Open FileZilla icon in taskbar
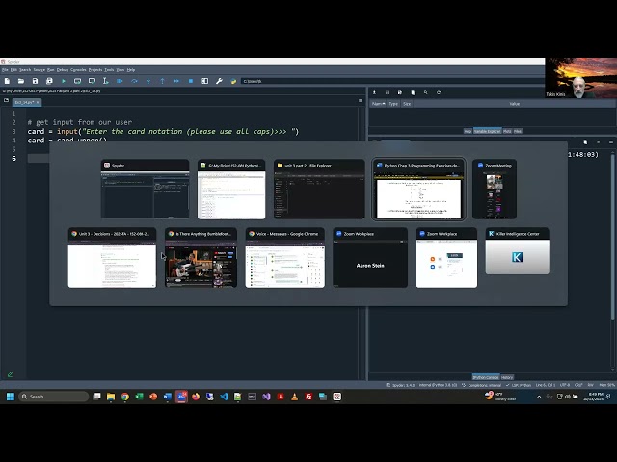This screenshot has width=617, height=462. (308, 397)
